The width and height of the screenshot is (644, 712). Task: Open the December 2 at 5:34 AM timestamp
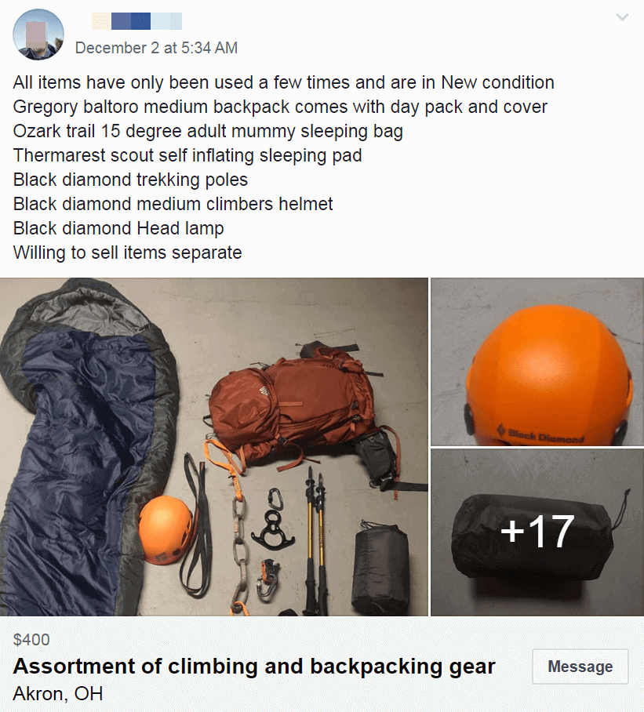point(156,48)
